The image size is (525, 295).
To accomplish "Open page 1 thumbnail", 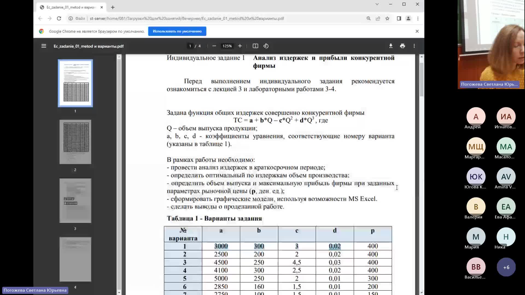I will [x=75, y=83].
